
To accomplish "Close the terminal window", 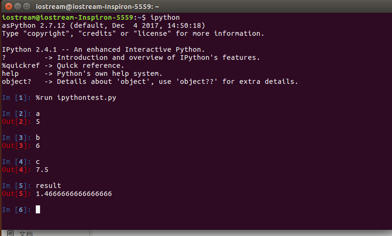I will pos(9,6).
